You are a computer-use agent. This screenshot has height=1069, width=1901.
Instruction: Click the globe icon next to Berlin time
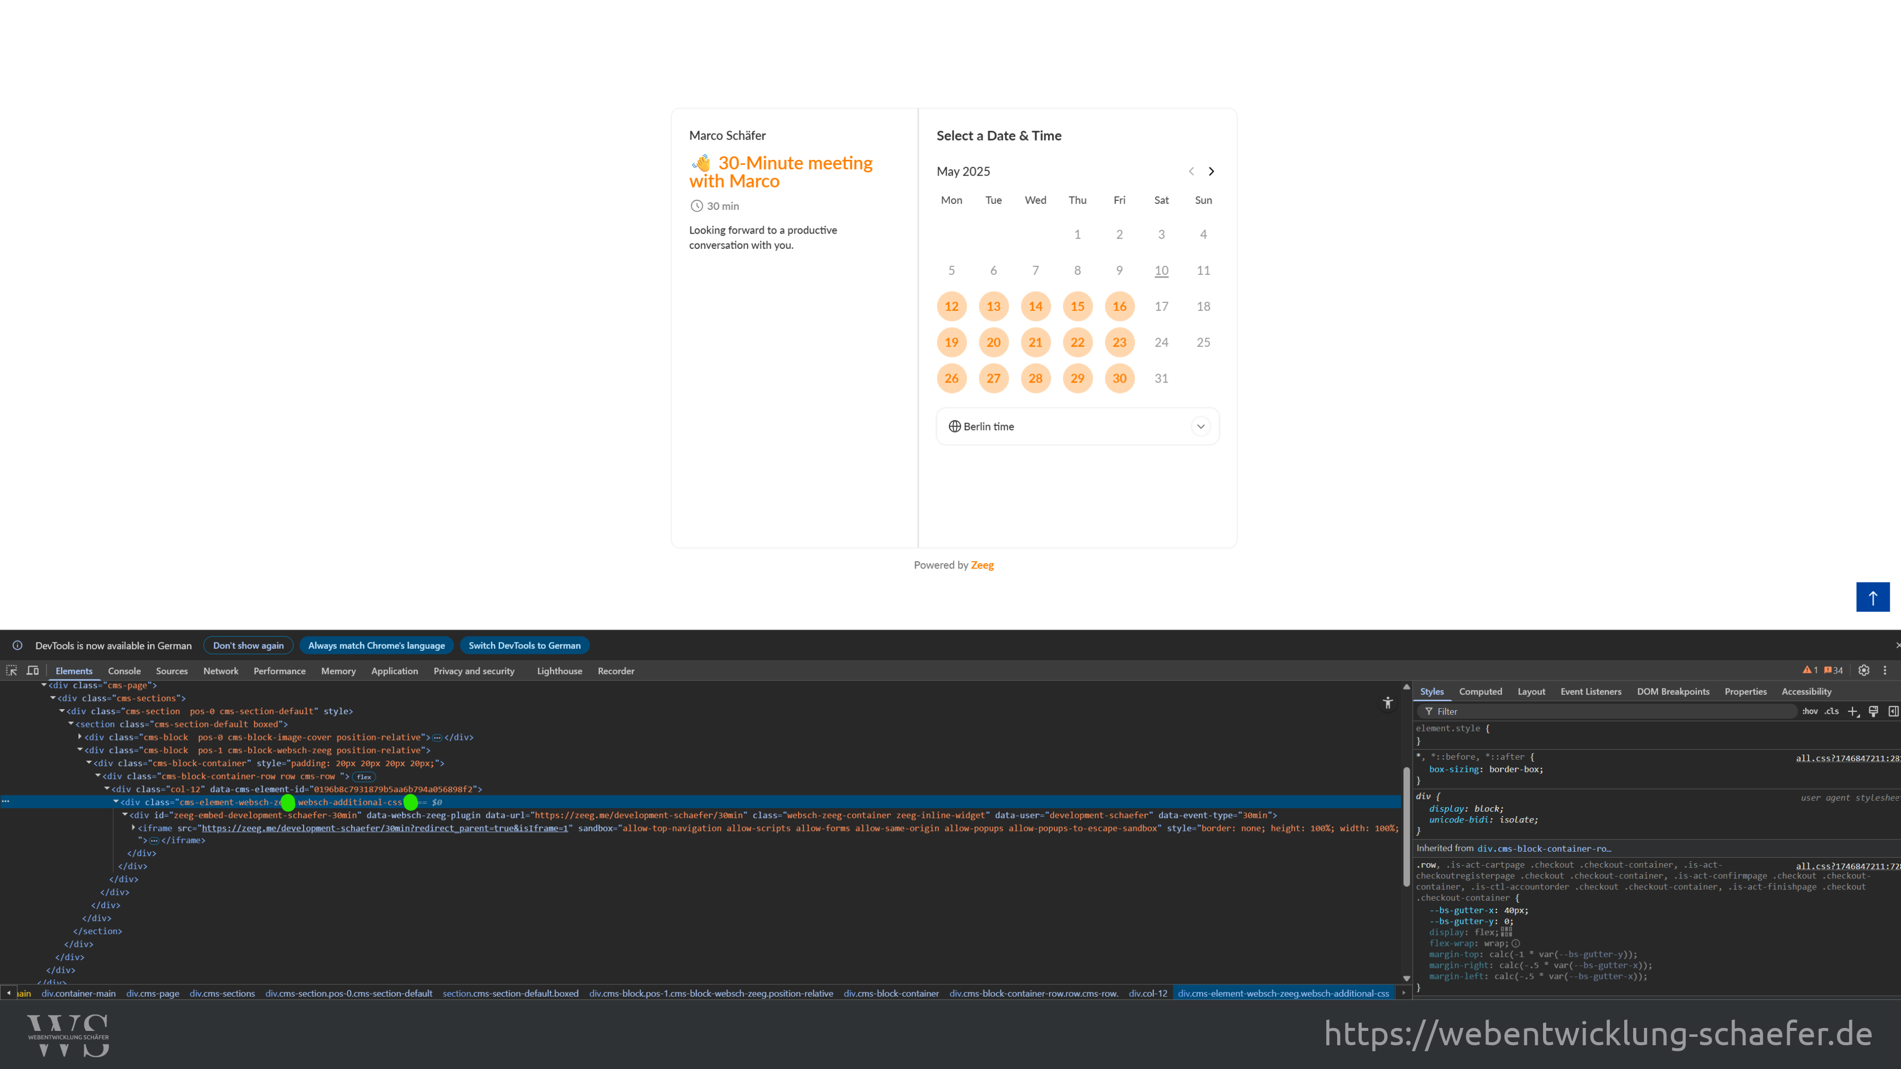(x=954, y=427)
